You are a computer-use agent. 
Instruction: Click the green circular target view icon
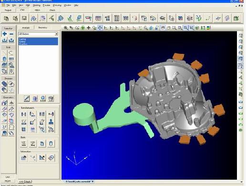[83, 28]
